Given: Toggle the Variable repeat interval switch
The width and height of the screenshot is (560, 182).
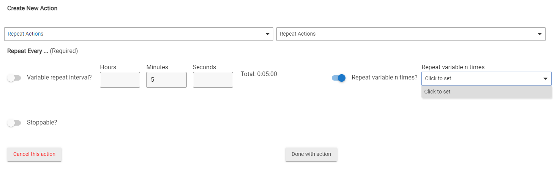Looking at the screenshot, I should tap(14, 78).
